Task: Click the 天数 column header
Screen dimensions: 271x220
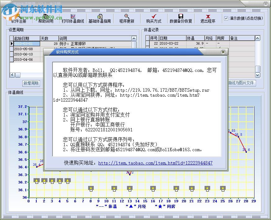Action: [49, 38]
